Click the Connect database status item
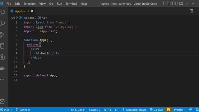Screen dimensions: 199x112 23,110
